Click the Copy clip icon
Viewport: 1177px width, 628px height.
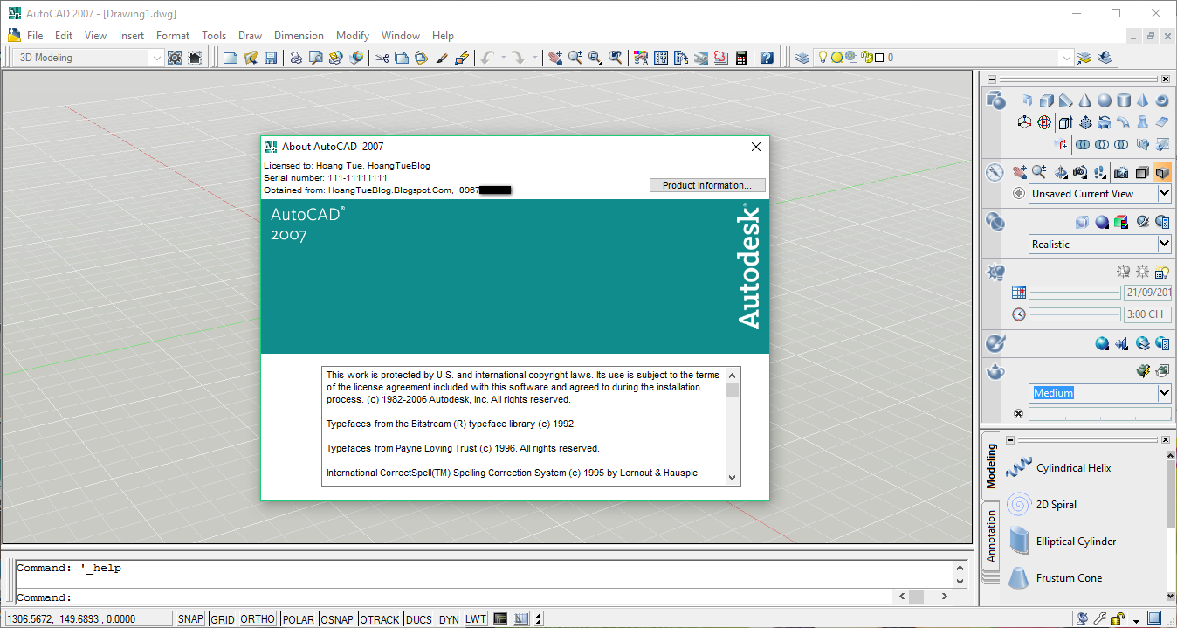402,58
